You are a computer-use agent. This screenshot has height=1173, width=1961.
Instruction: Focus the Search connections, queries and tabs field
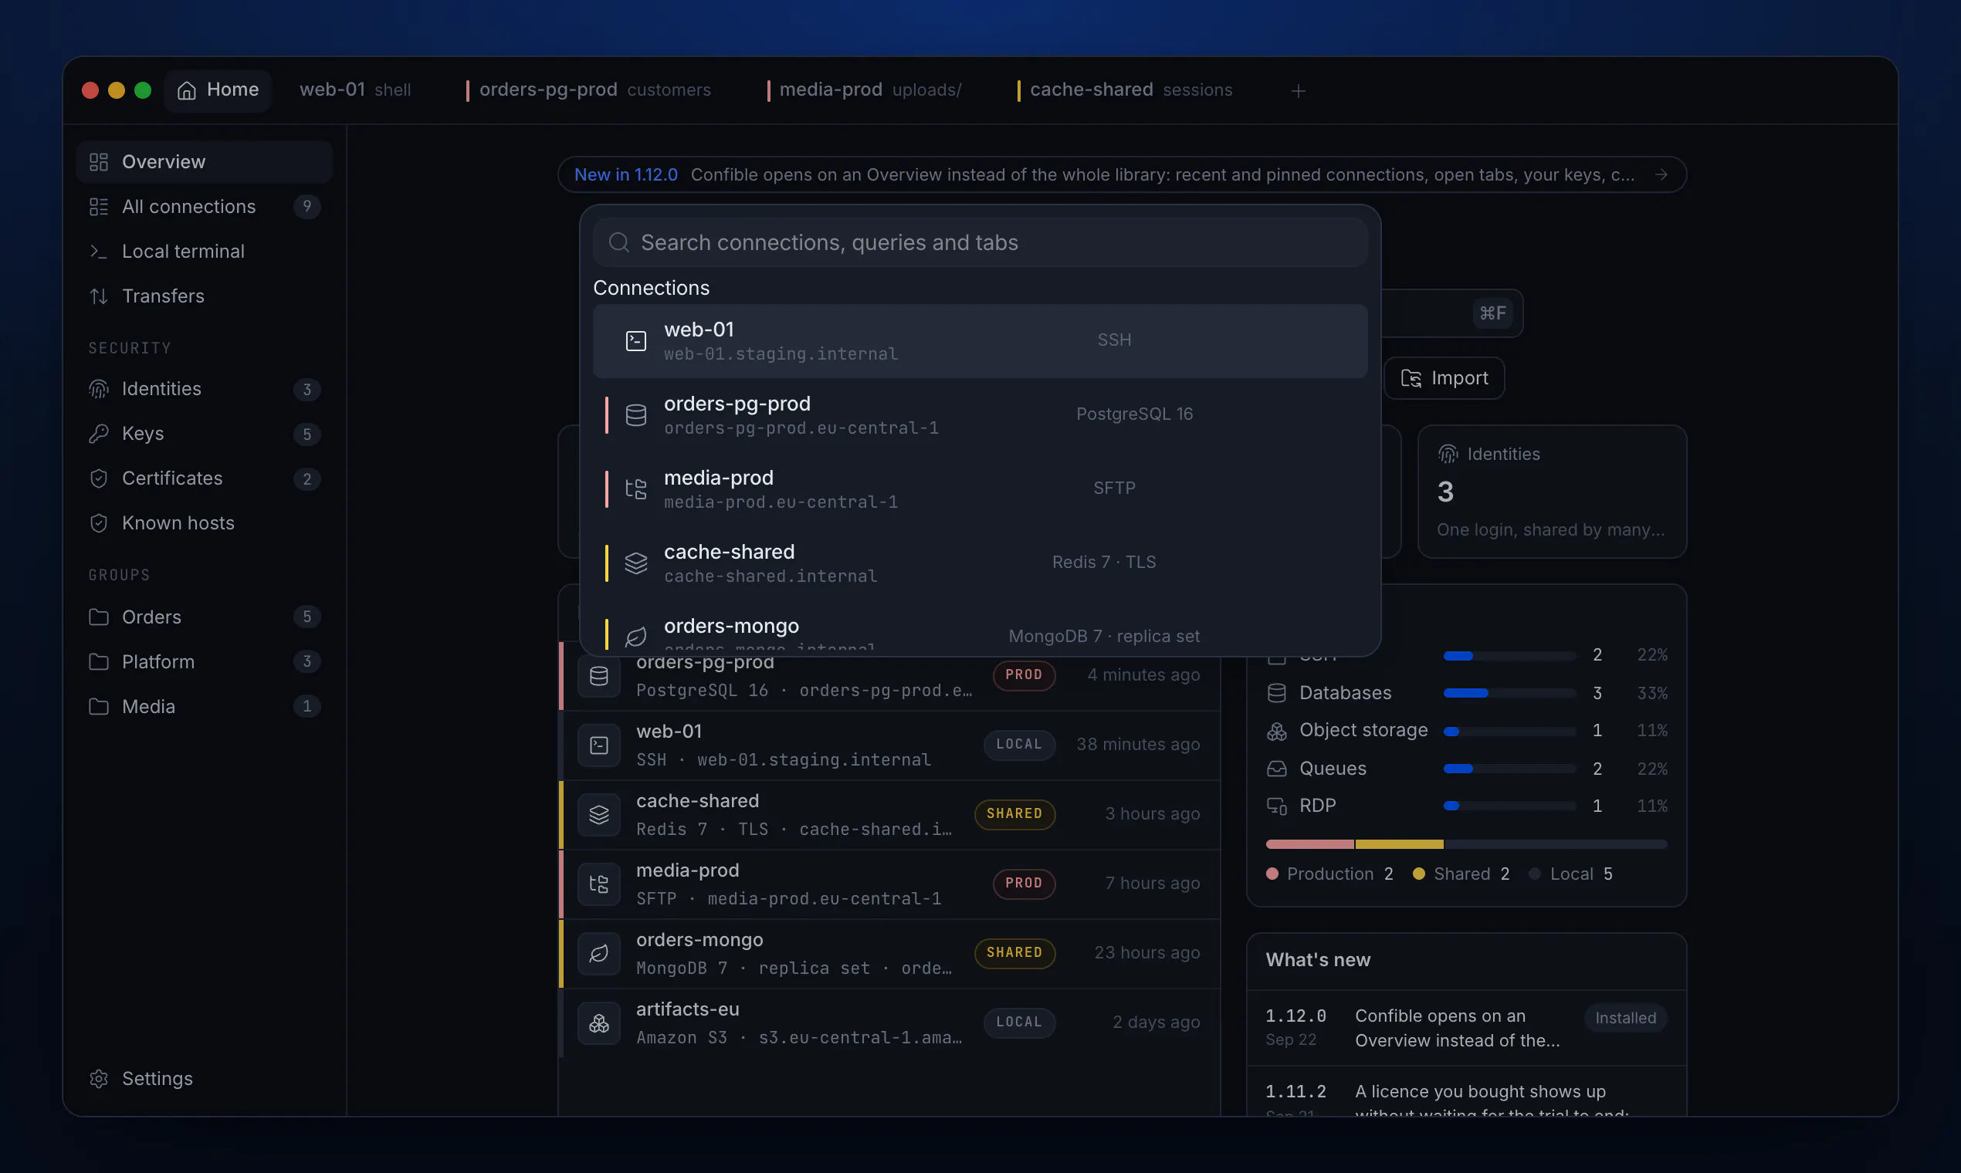point(980,242)
